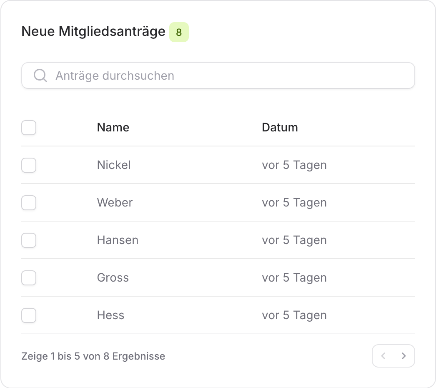Open the application entry for Gross
Image resolution: width=436 pixels, height=388 pixels.
pyautogui.click(x=113, y=278)
